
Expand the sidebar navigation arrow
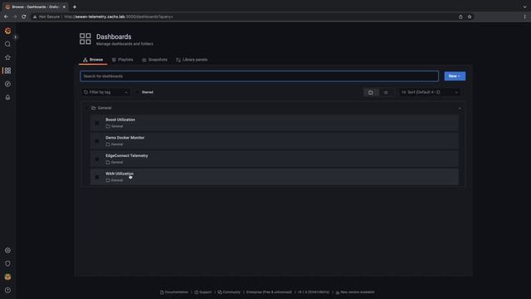click(15, 37)
